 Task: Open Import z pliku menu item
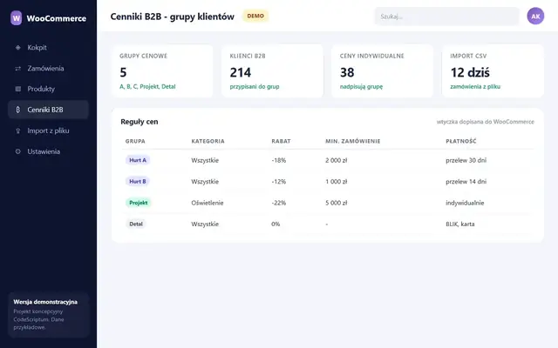click(48, 130)
